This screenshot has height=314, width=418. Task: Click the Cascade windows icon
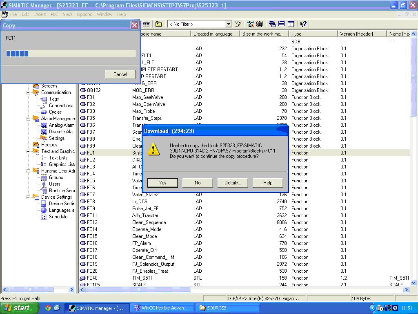point(272,24)
